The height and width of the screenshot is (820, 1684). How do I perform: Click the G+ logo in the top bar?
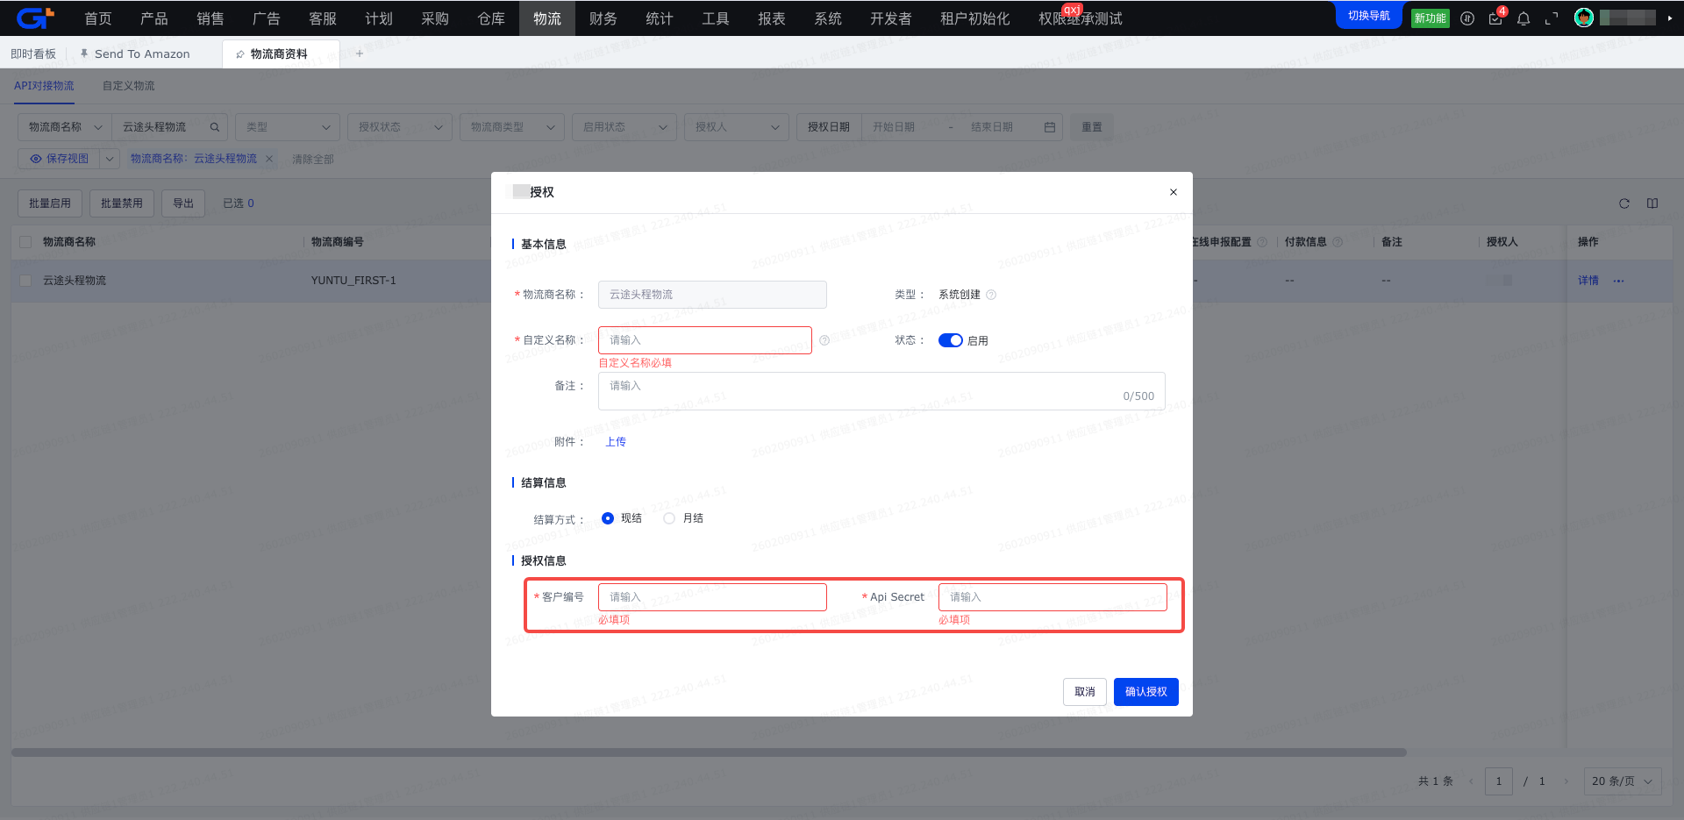(x=35, y=18)
